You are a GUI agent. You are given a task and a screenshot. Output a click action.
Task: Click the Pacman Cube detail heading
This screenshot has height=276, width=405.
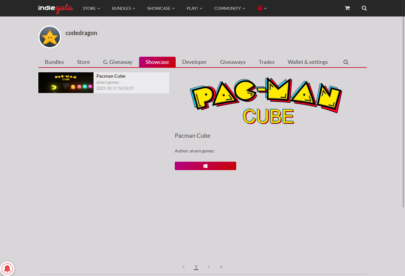(x=192, y=136)
